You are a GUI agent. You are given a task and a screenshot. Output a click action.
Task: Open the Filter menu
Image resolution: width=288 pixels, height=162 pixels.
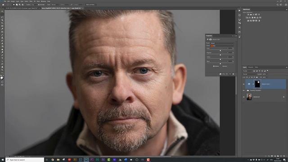point(31,1)
